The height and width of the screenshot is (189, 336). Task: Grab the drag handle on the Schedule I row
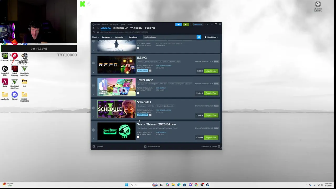coord(93,108)
